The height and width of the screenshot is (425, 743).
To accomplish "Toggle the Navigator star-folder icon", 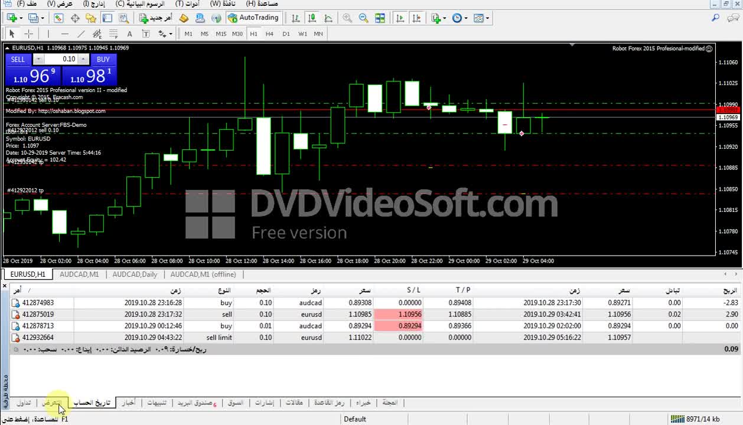I will (x=91, y=18).
